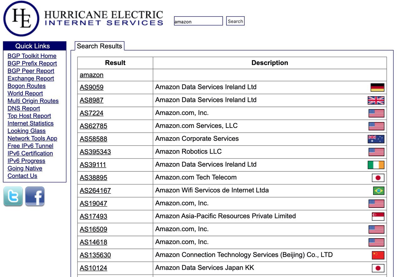The height and width of the screenshot is (277, 402).
Task: Open DNS Report link
Action: pos(24,108)
